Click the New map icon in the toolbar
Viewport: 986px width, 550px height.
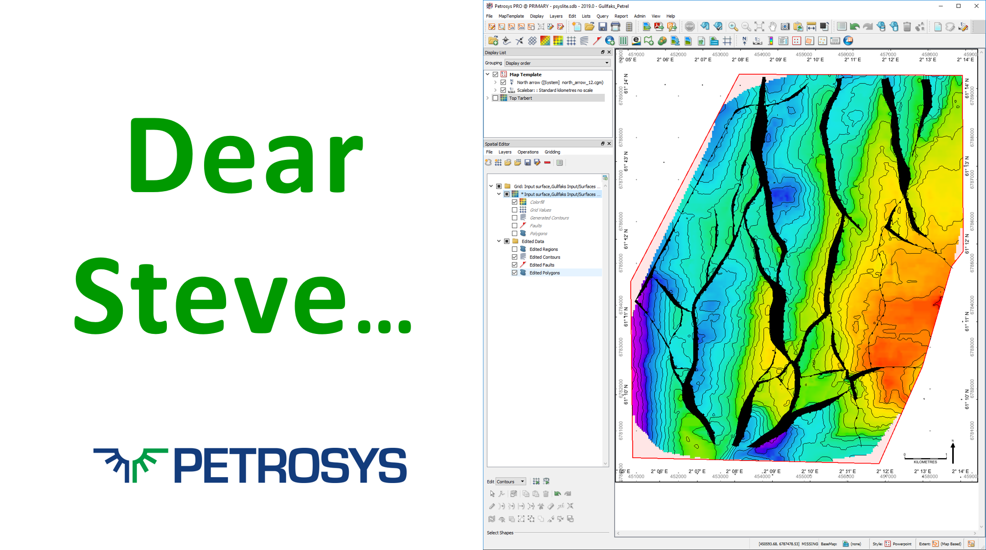576,27
